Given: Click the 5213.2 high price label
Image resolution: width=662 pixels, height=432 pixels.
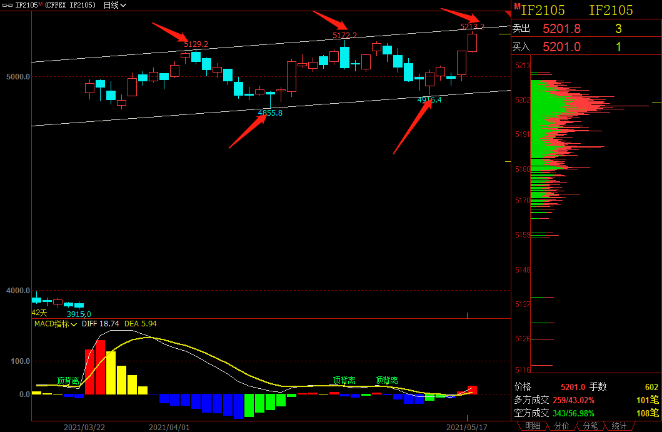Looking at the screenshot, I should pyautogui.click(x=472, y=27).
